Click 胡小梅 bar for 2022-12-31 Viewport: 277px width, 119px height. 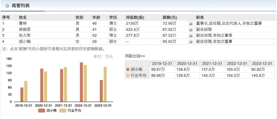(81, 82)
